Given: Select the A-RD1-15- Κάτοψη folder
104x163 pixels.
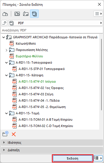Looking at the screenshot, I should coord(30,75).
